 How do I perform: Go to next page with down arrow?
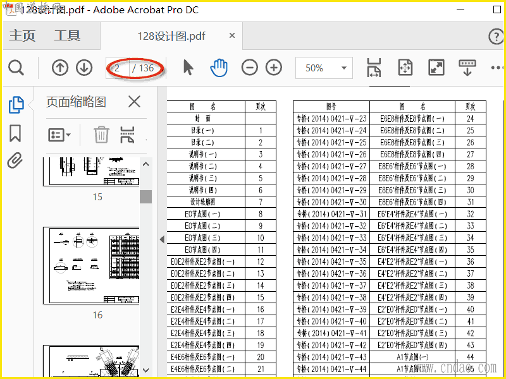pos(84,68)
